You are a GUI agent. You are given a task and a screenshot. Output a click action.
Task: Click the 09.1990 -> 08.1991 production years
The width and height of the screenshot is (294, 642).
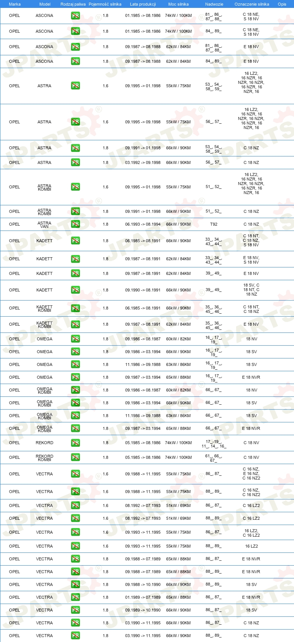143,290
